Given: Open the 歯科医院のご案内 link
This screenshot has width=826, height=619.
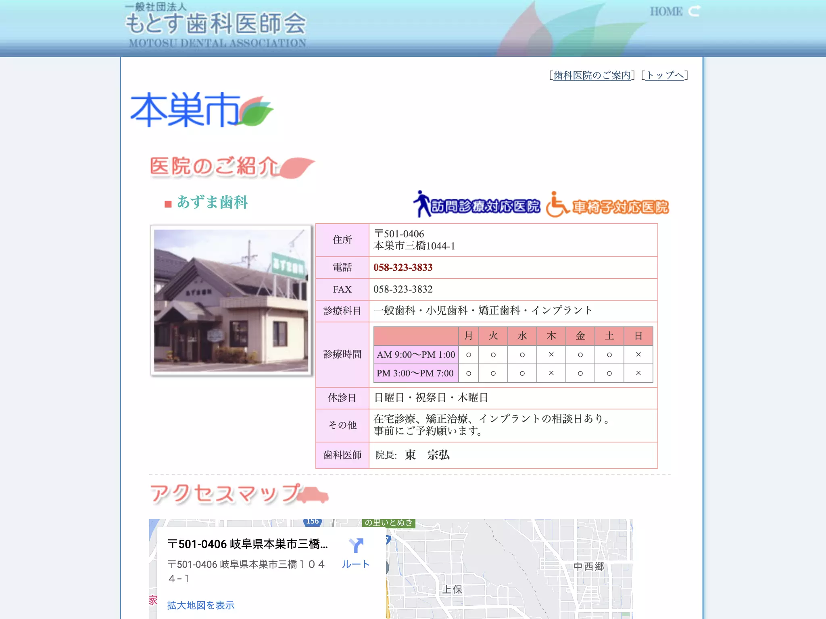Looking at the screenshot, I should pyautogui.click(x=592, y=75).
